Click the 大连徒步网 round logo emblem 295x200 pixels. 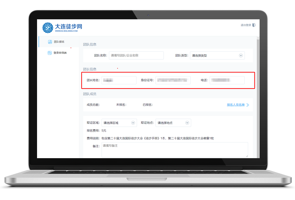pyautogui.click(x=48, y=27)
